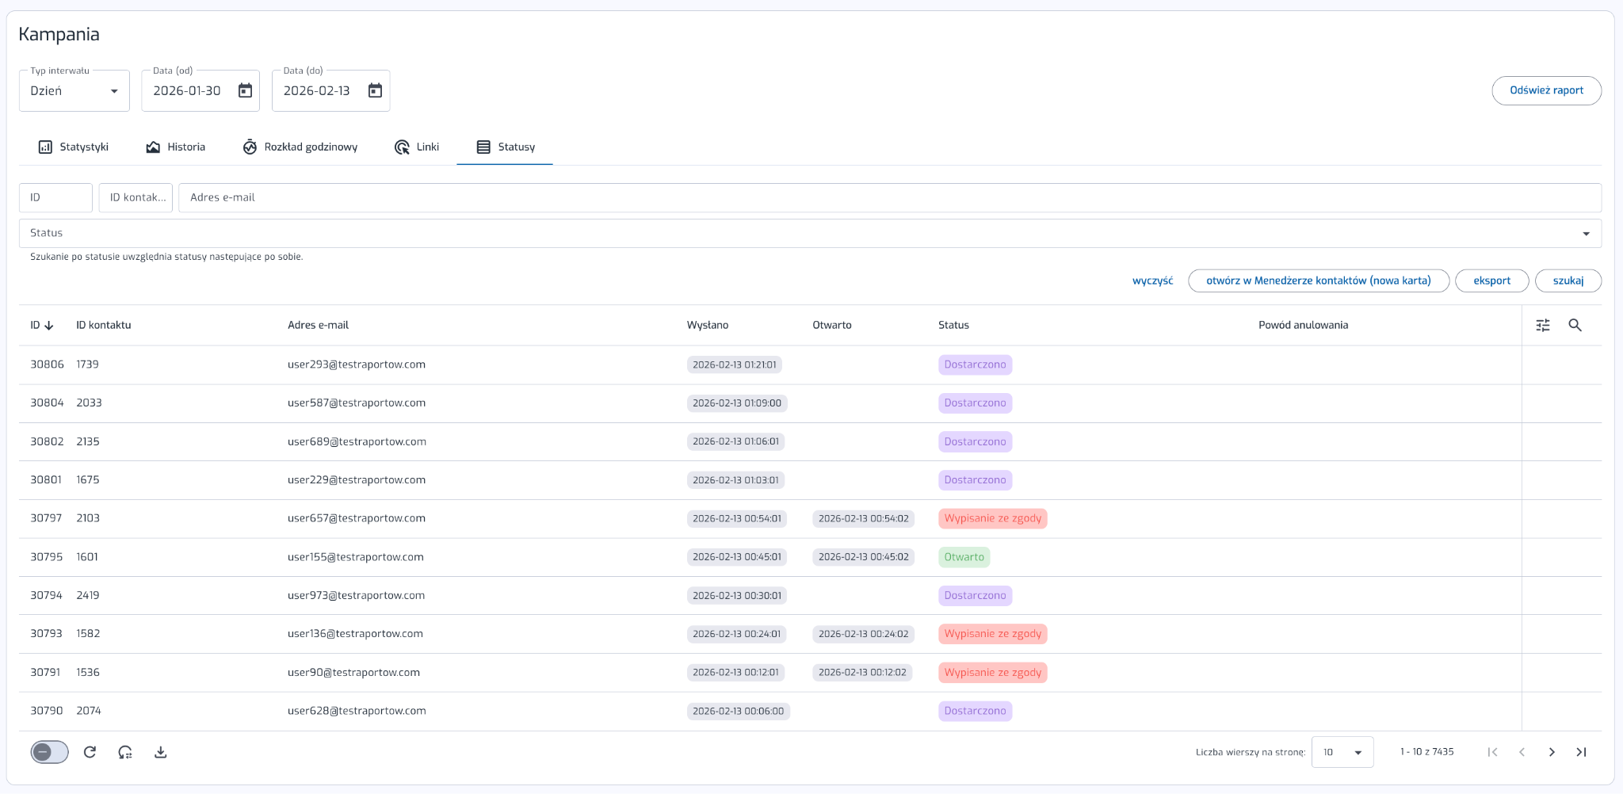
Task: Click the table search magnifier icon
Action: [x=1575, y=325]
